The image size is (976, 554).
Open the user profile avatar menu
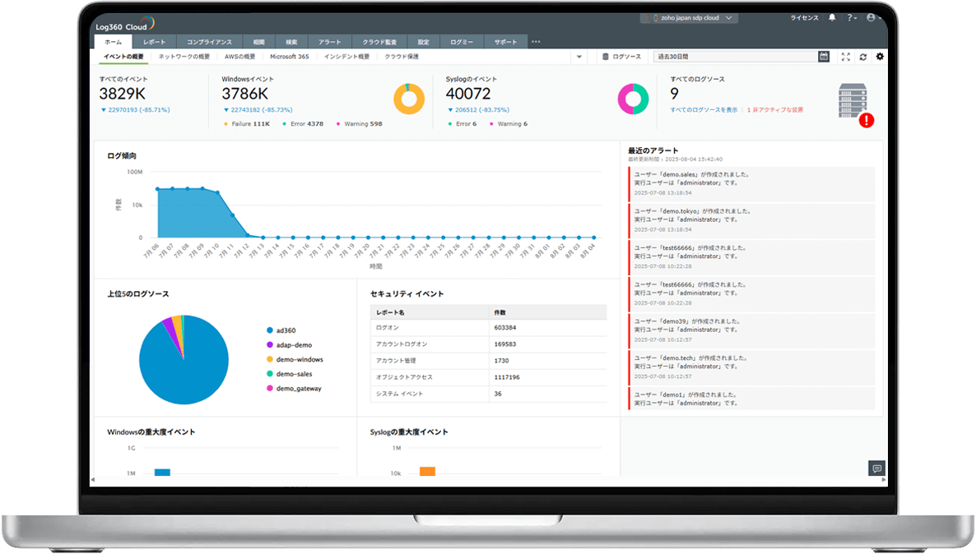871,17
